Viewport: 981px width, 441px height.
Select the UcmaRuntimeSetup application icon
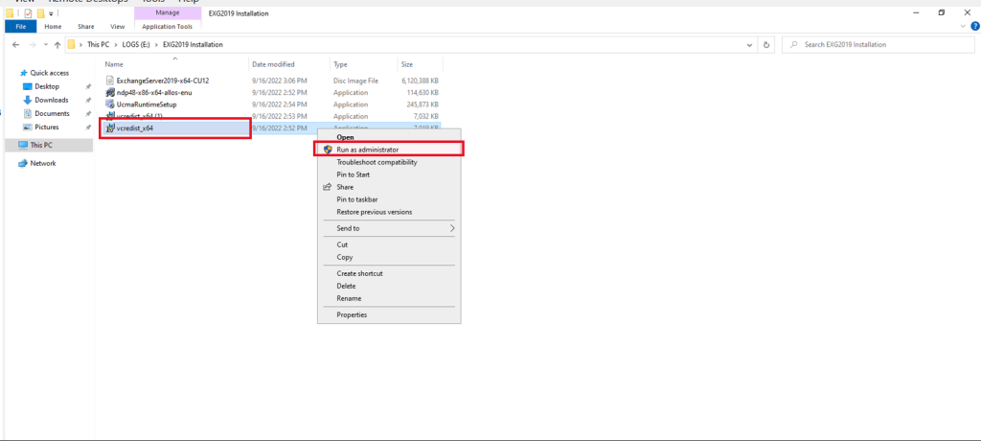[110, 104]
